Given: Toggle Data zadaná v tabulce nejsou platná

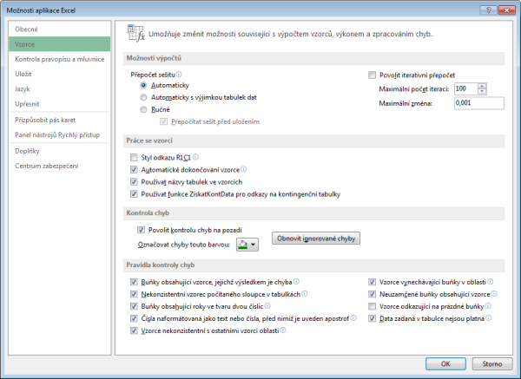Looking at the screenshot, I should tap(372, 318).
